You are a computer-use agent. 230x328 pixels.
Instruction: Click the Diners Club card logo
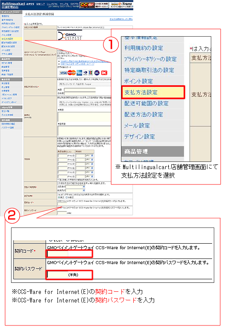click(x=85, y=73)
